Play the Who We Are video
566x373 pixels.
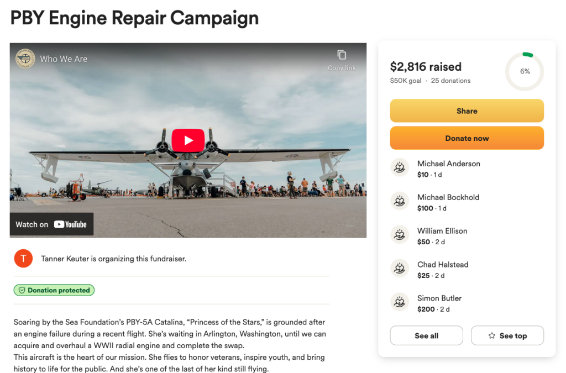(x=188, y=140)
